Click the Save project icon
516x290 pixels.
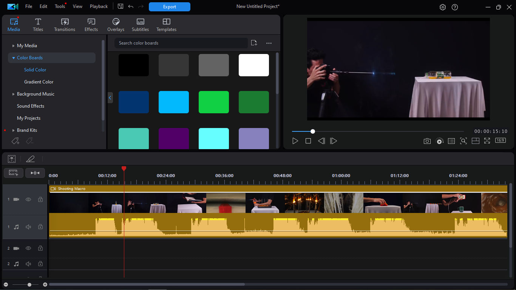click(121, 6)
